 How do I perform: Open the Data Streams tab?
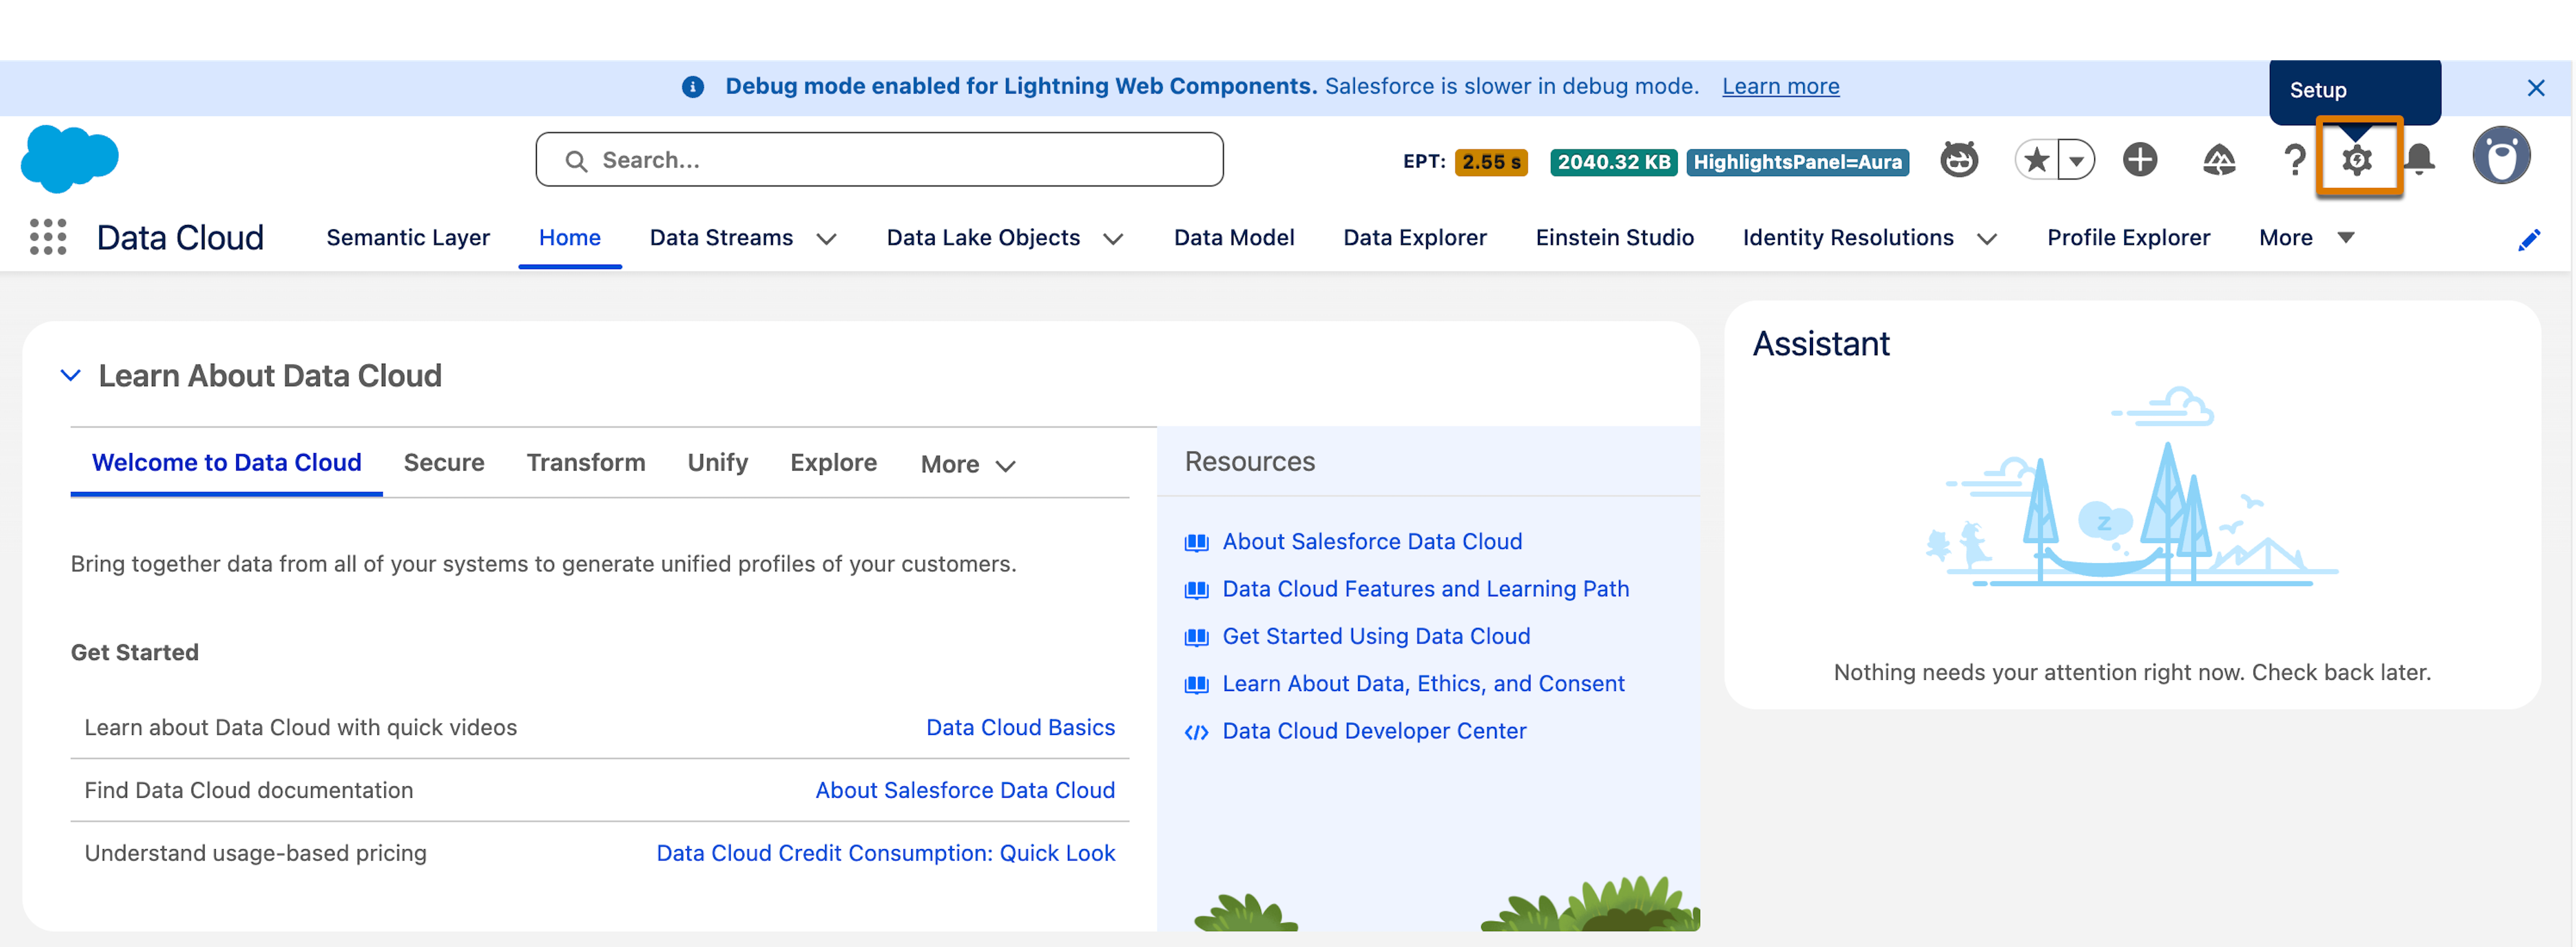(x=721, y=238)
